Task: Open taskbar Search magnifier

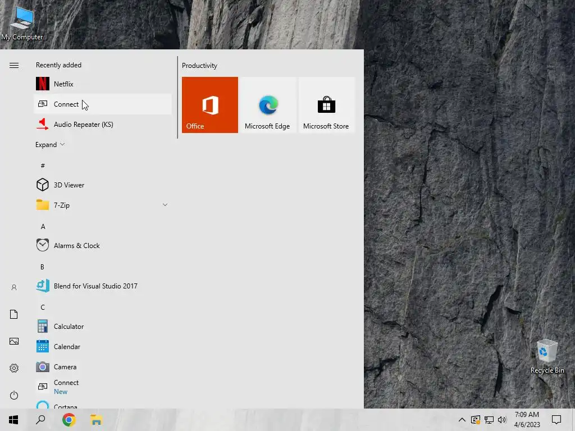Action: 40,420
